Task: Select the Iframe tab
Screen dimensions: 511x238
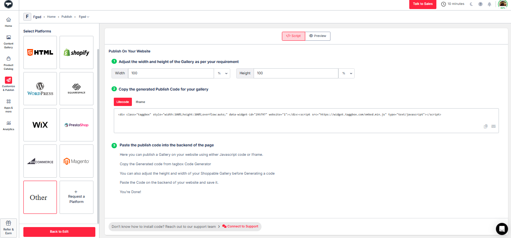Action: point(141,102)
